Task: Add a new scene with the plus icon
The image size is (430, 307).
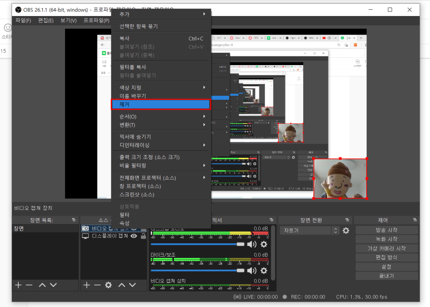Action: tap(18, 285)
